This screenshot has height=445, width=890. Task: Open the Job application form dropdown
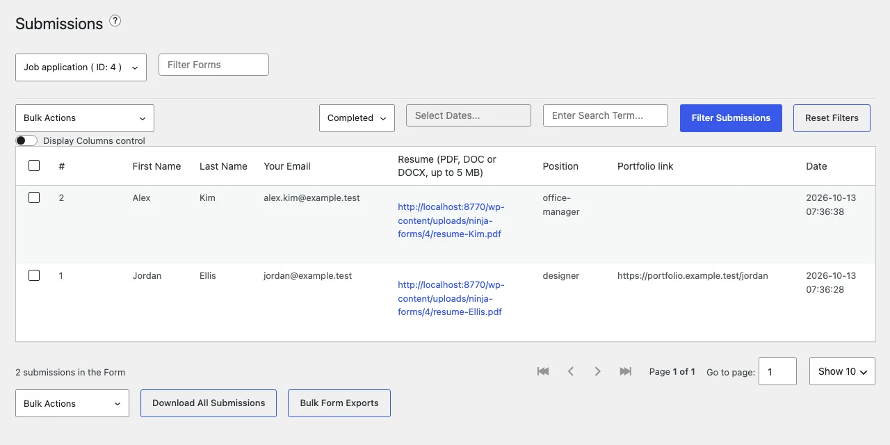81,67
